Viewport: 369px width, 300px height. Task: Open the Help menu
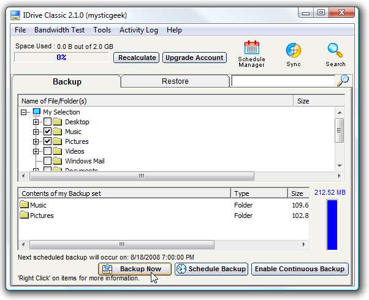pyautogui.click(x=174, y=30)
